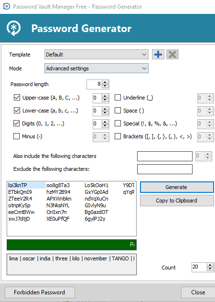Click the Password Generator header logo icon

[x=14, y=28]
